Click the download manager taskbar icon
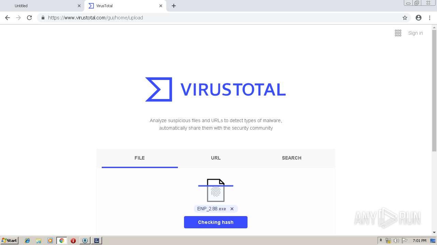The width and height of the screenshot is (437, 245). pyautogui.click(x=85, y=241)
